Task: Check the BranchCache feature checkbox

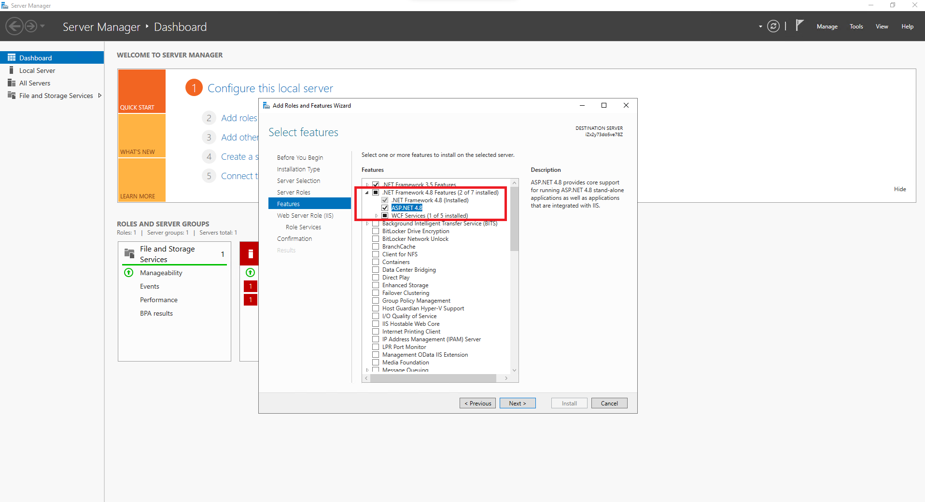Action: 376,247
